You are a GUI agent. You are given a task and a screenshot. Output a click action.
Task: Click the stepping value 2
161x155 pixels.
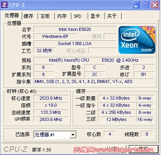point(144,67)
